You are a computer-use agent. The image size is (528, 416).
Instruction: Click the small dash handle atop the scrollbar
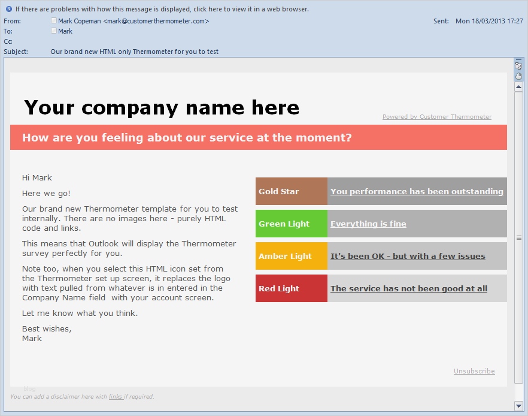[x=518, y=59]
